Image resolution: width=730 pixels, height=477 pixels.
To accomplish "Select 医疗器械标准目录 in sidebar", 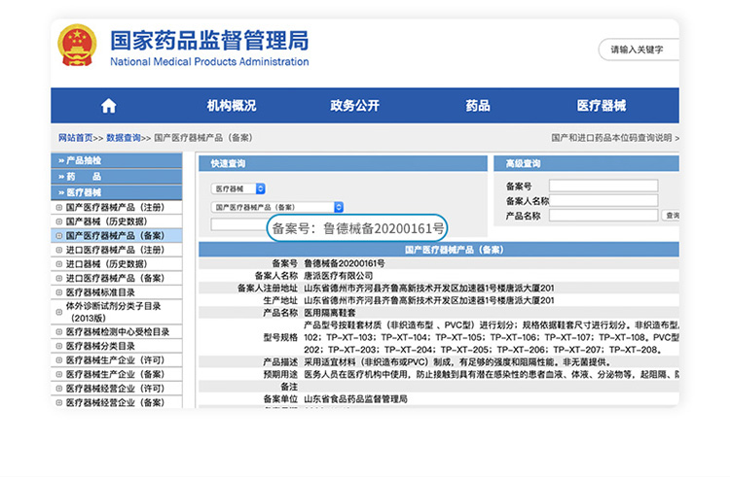I will (x=100, y=292).
